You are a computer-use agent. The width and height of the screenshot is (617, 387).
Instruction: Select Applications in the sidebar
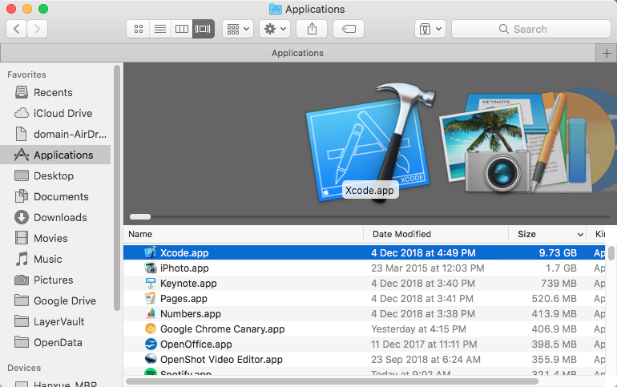tap(55, 155)
